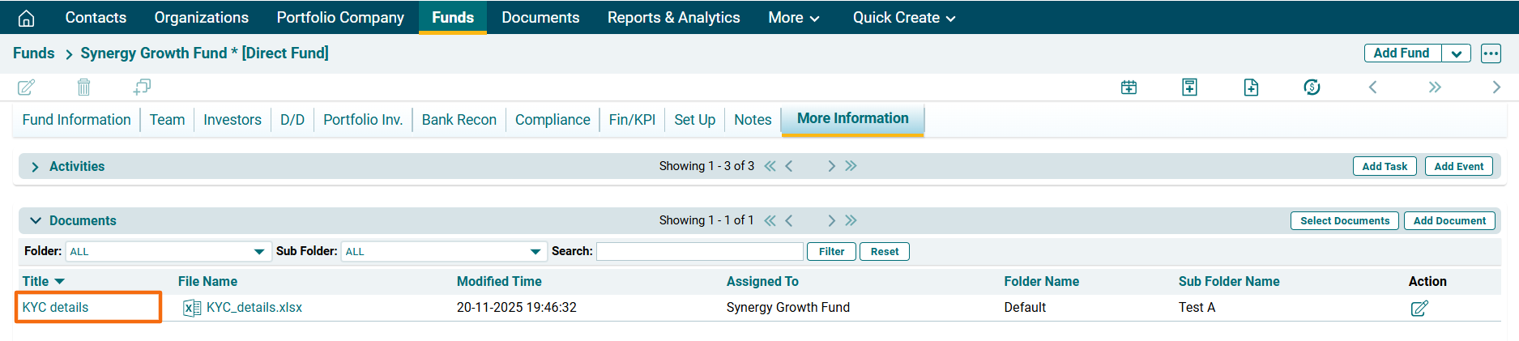Viewport: 1519px width, 341px height.
Task: Click the add calendar event icon
Action: tap(1129, 87)
